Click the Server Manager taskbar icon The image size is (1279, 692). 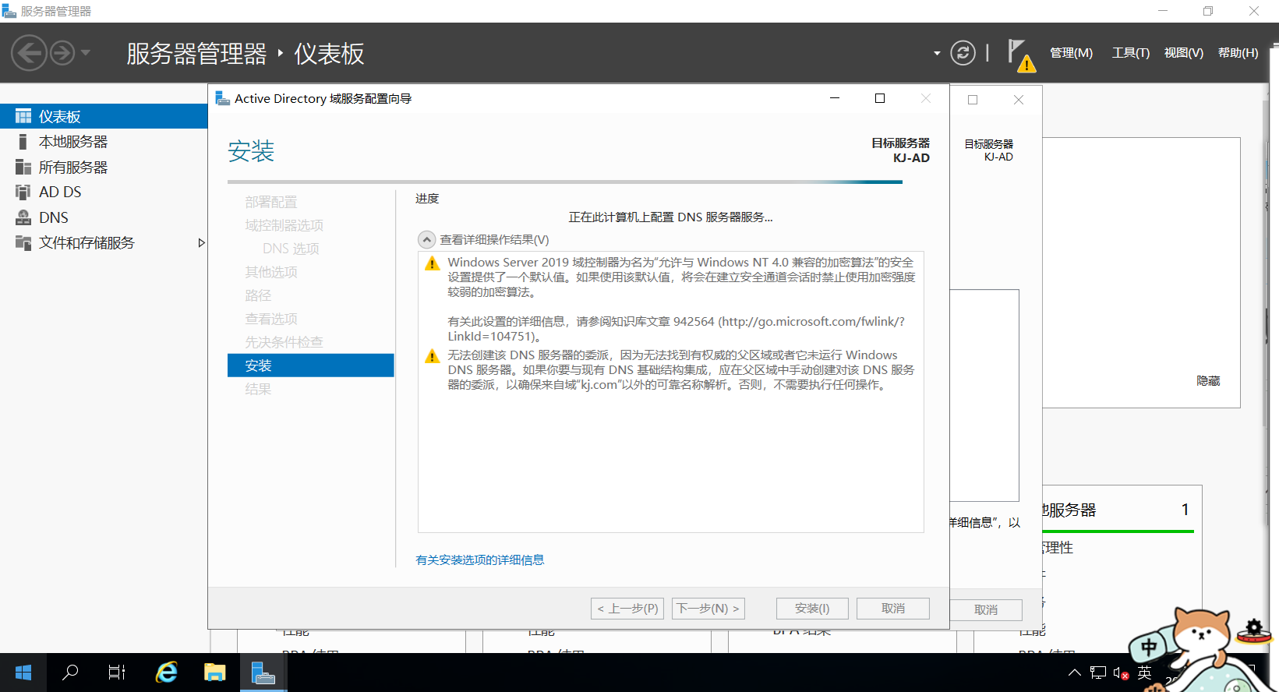pyautogui.click(x=263, y=673)
